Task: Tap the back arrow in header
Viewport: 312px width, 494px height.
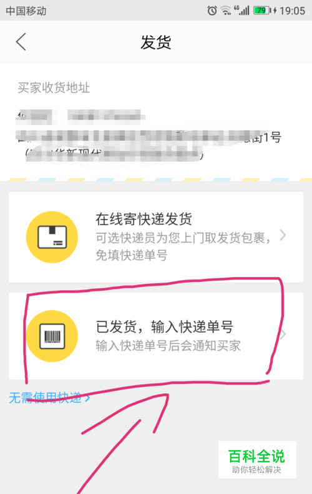Action: [21, 42]
